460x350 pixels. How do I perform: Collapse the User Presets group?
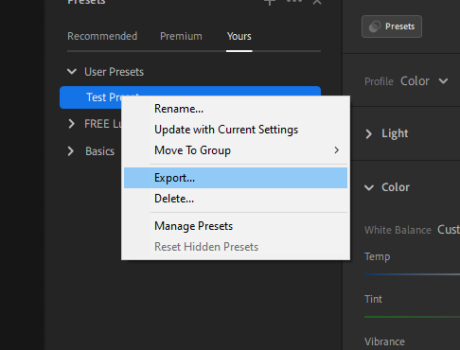[x=72, y=72]
